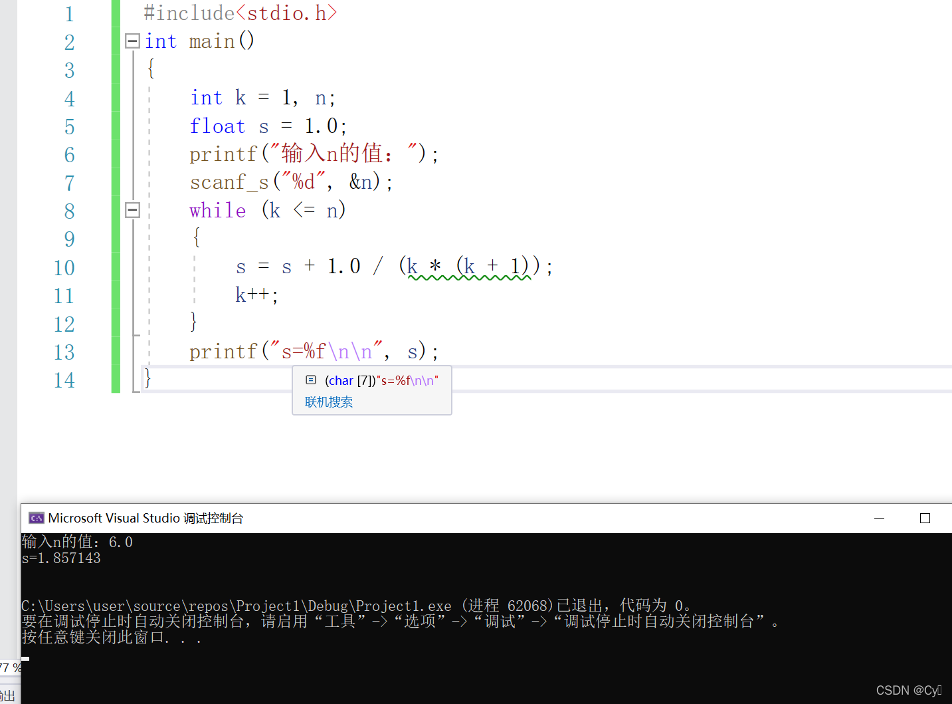The height and width of the screenshot is (704, 952).
Task: Maximize the debug console window
Action: click(x=925, y=518)
